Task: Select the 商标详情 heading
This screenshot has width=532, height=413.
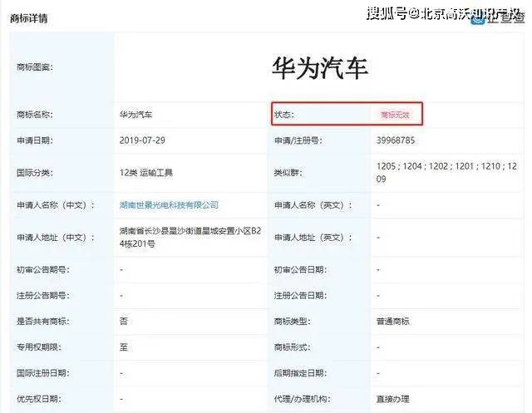Action: [x=29, y=18]
